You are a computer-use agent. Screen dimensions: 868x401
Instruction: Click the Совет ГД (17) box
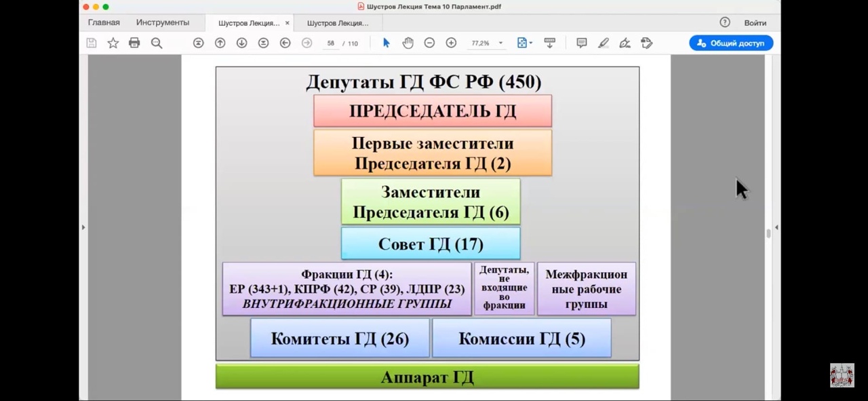coord(431,244)
